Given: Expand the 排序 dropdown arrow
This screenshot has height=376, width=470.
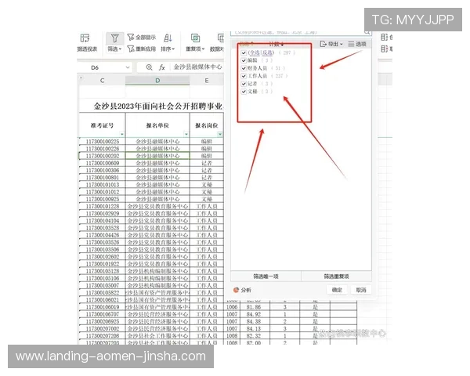Looking at the screenshot, I should 173,49.
